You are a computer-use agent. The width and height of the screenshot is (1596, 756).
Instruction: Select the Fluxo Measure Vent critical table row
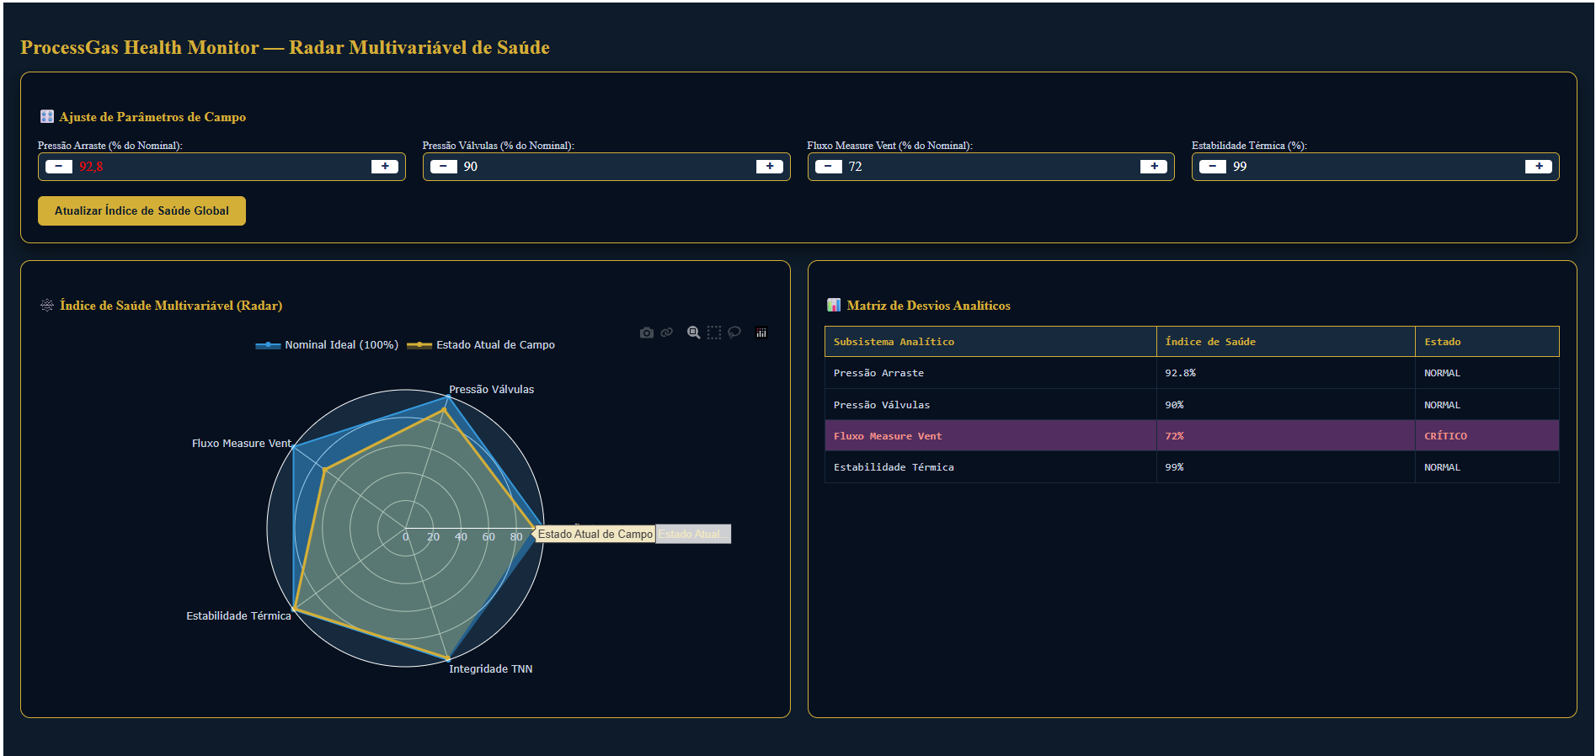(x=1192, y=436)
